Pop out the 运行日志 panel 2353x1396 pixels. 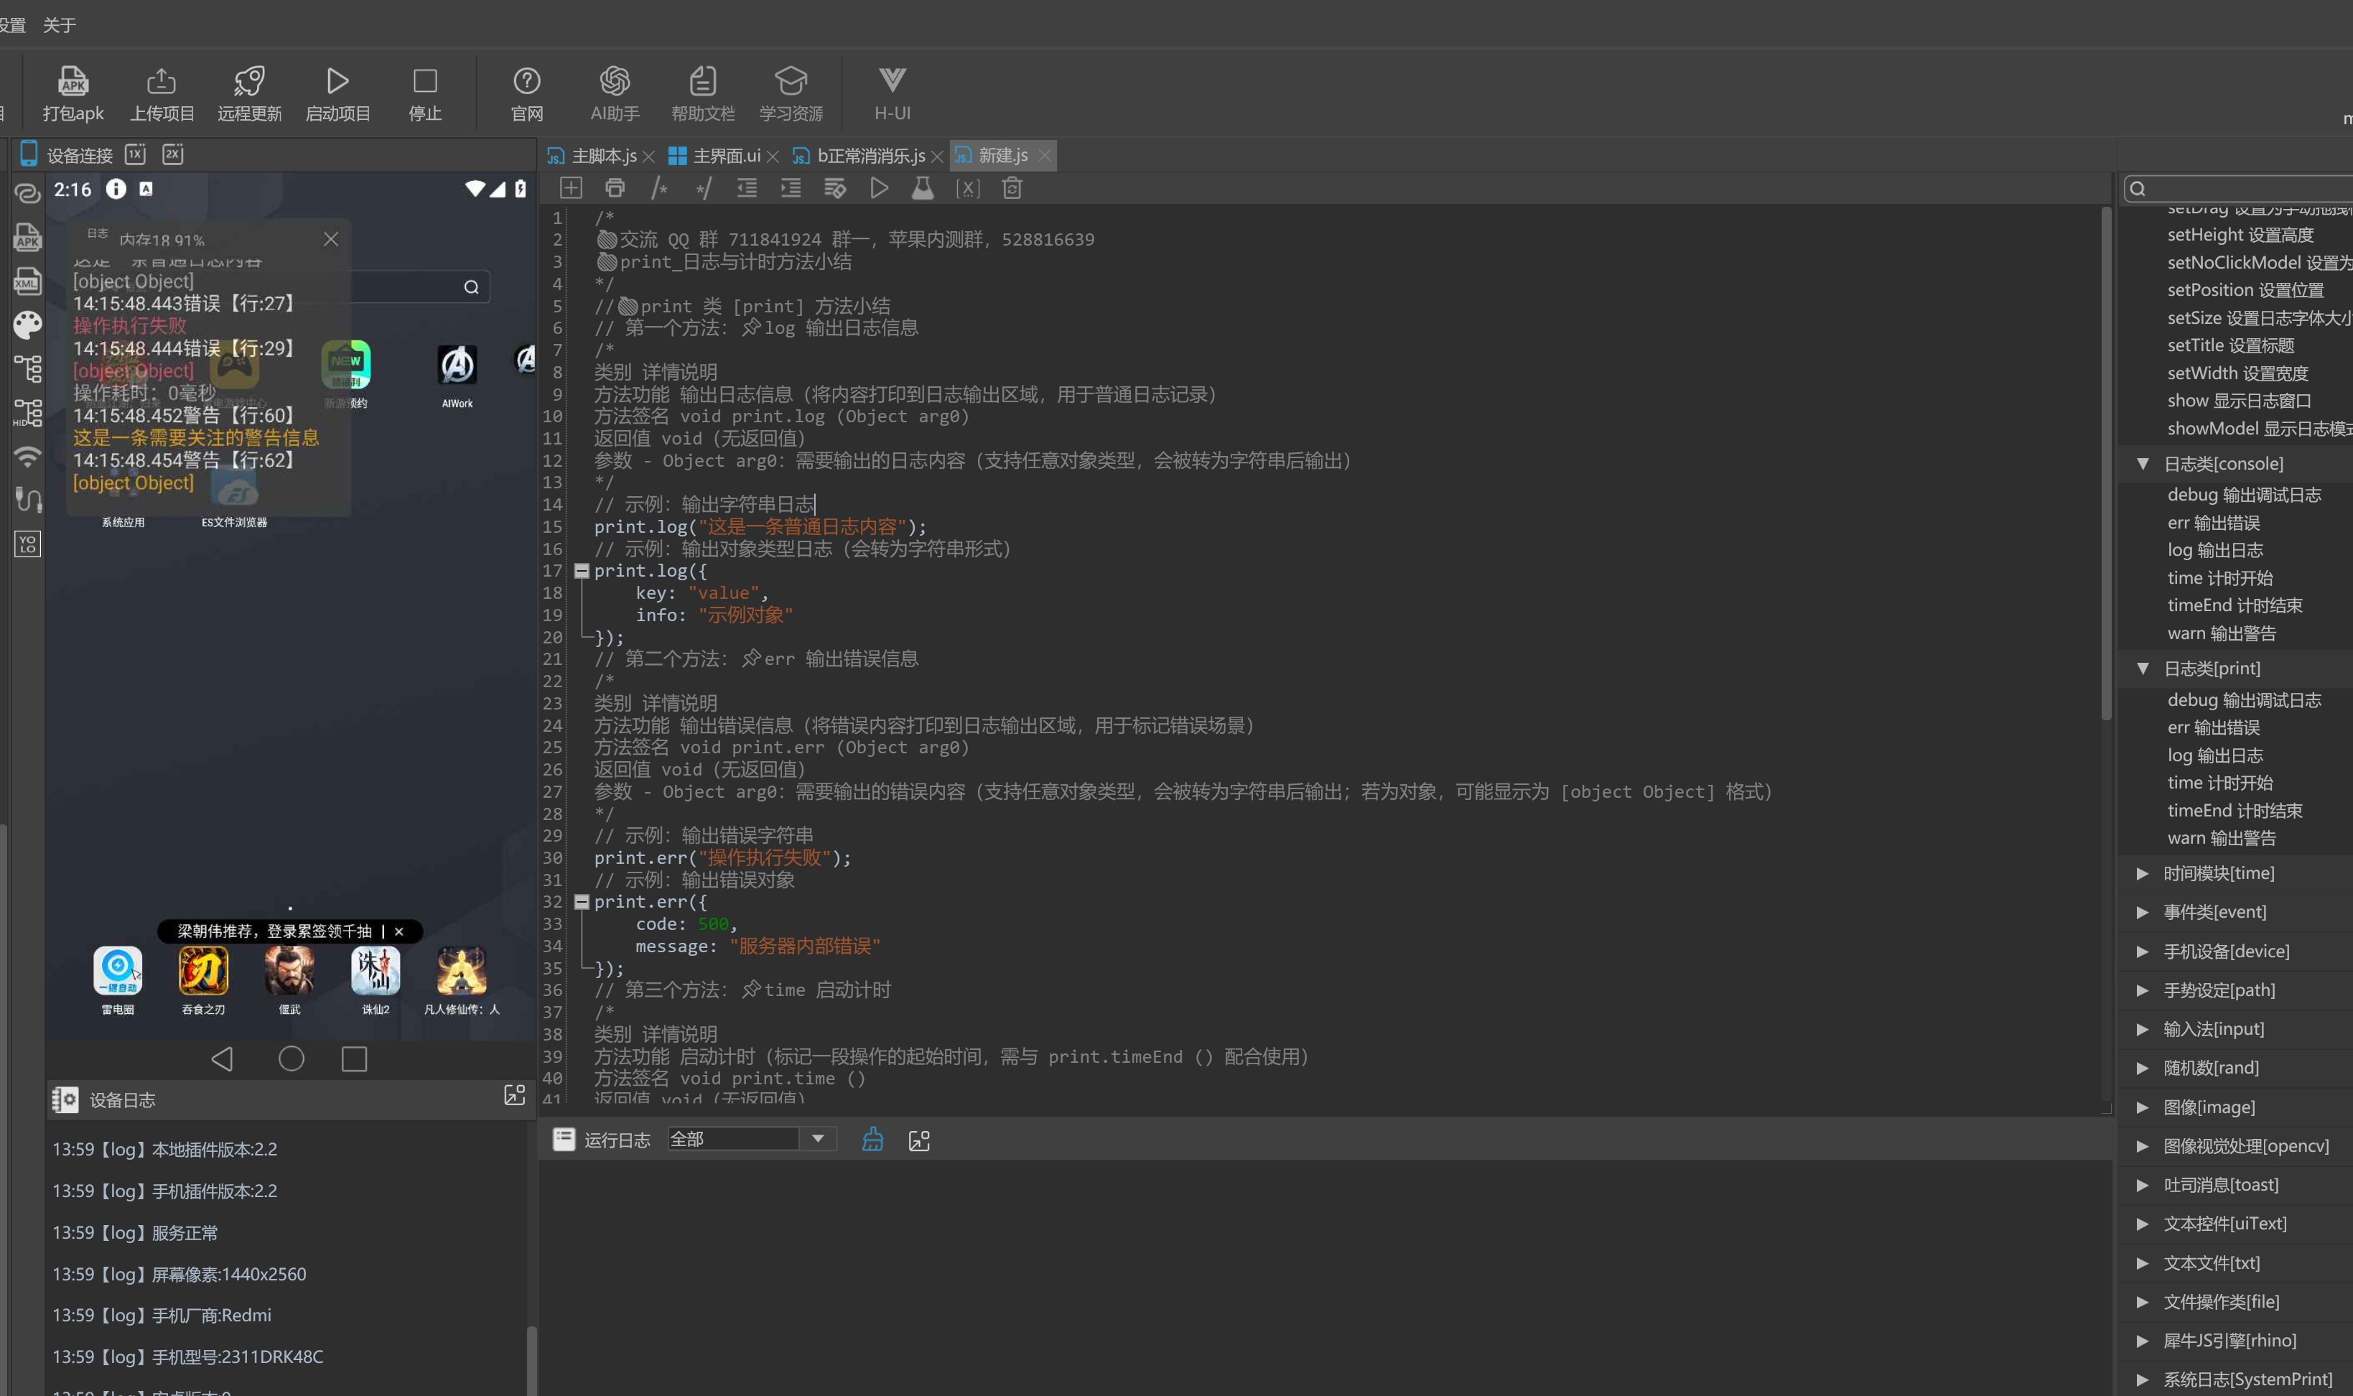pyautogui.click(x=919, y=1140)
